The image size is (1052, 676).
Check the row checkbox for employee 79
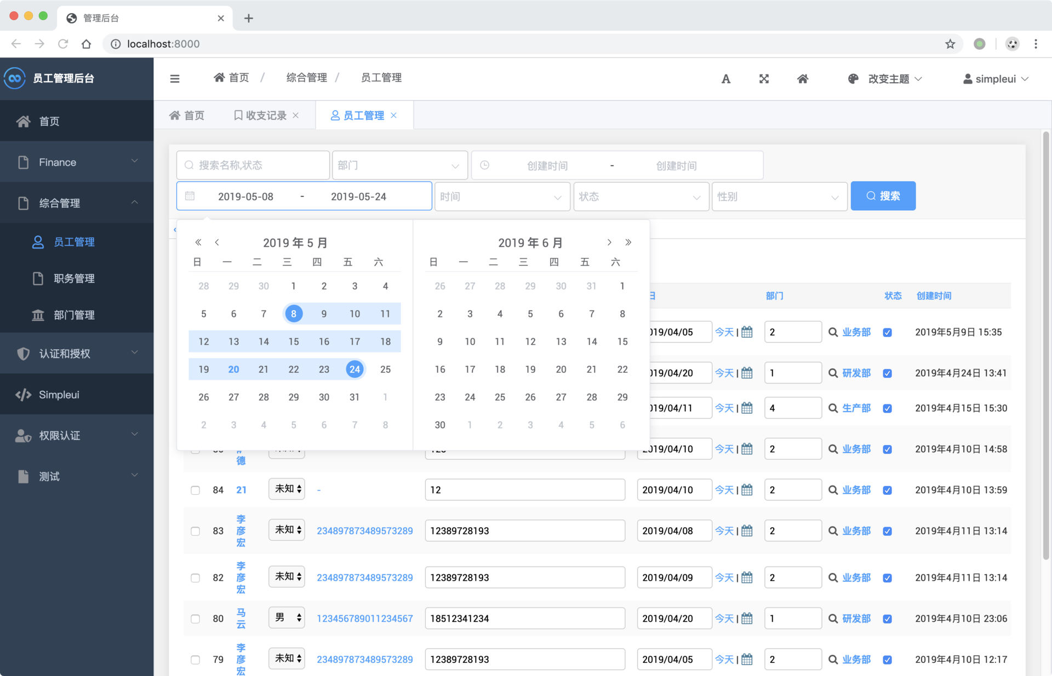pyautogui.click(x=195, y=660)
